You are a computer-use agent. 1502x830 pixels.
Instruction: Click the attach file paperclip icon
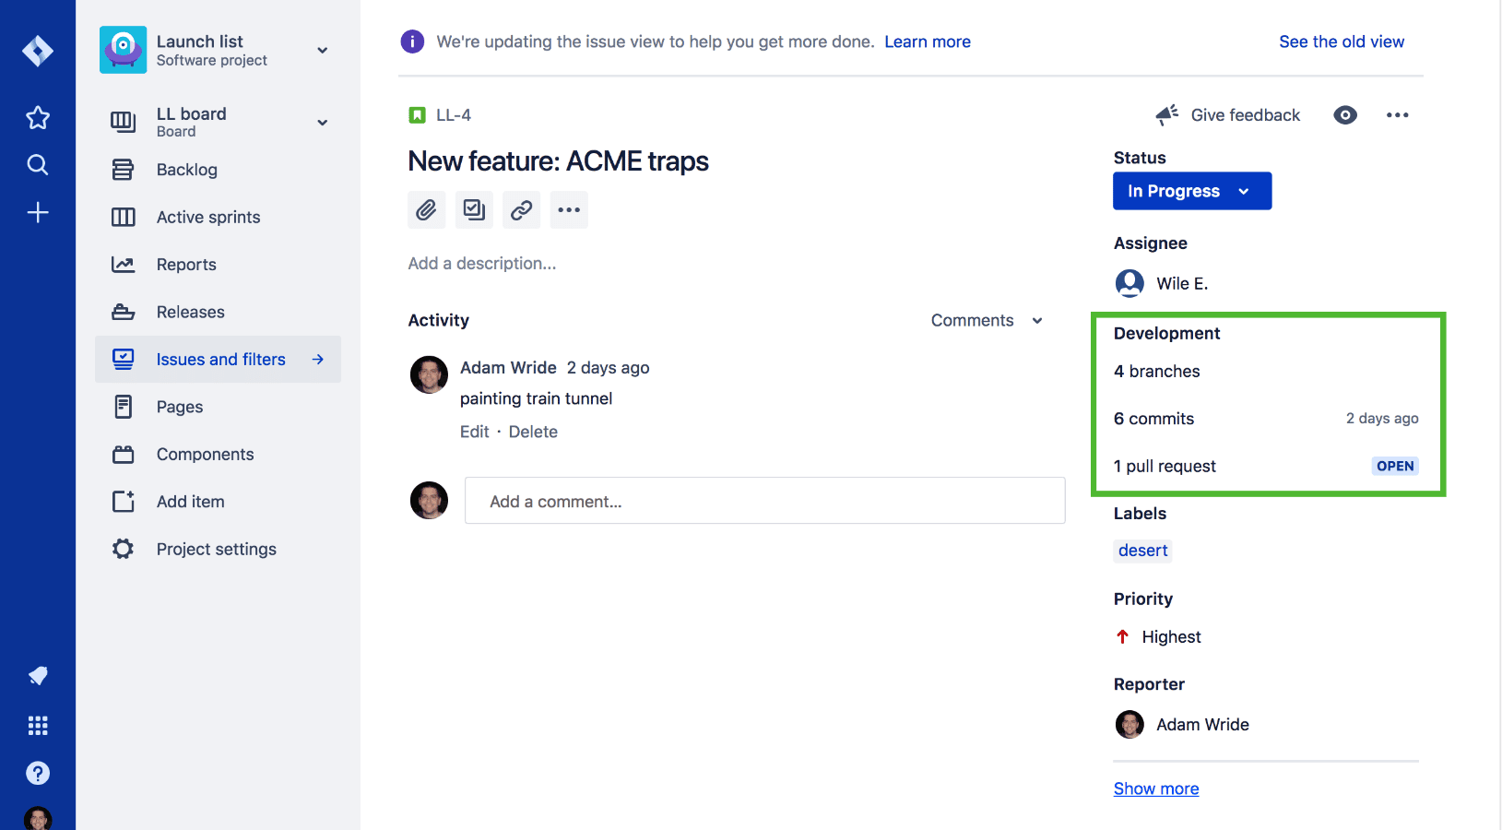click(426, 210)
